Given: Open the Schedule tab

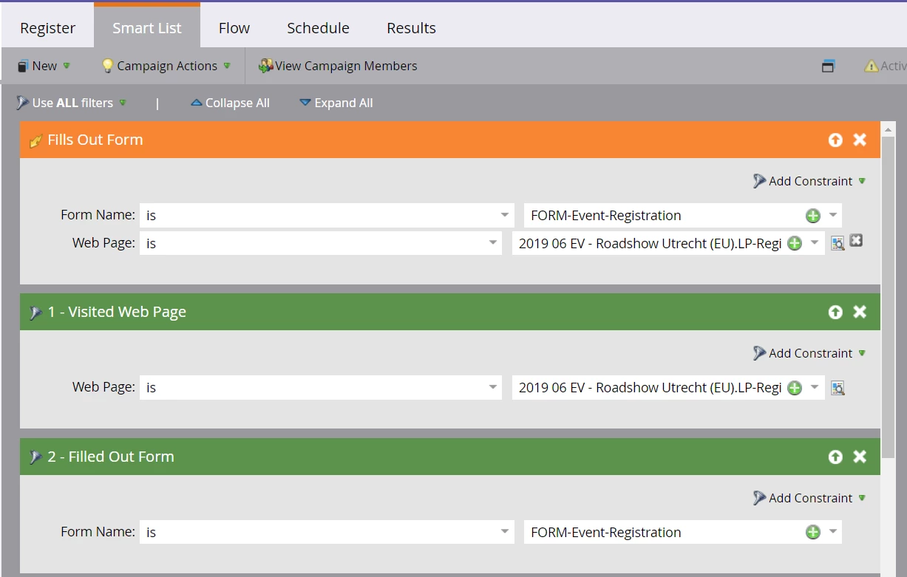Looking at the screenshot, I should (318, 28).
